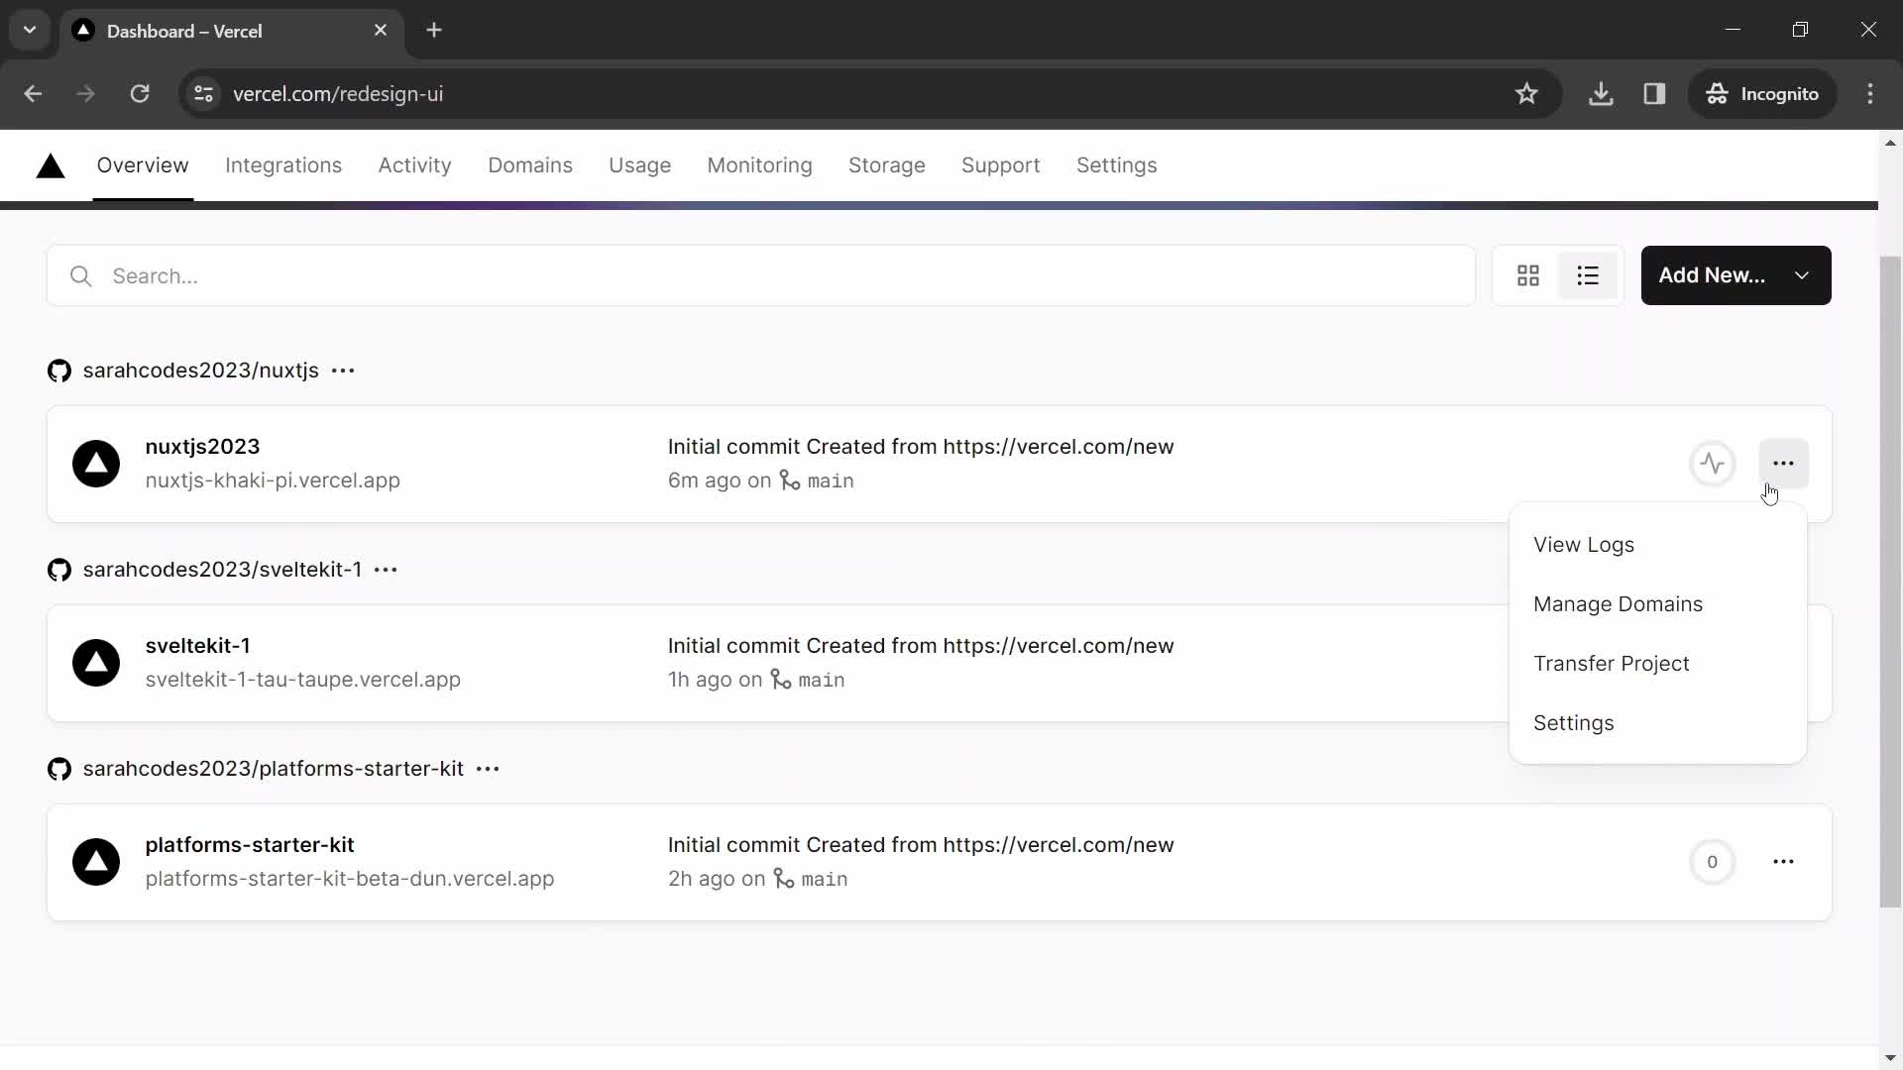Click the platforms-starter-kit project avatar
Viewport: 1903px width, 1070px height.
coord(96,862)
